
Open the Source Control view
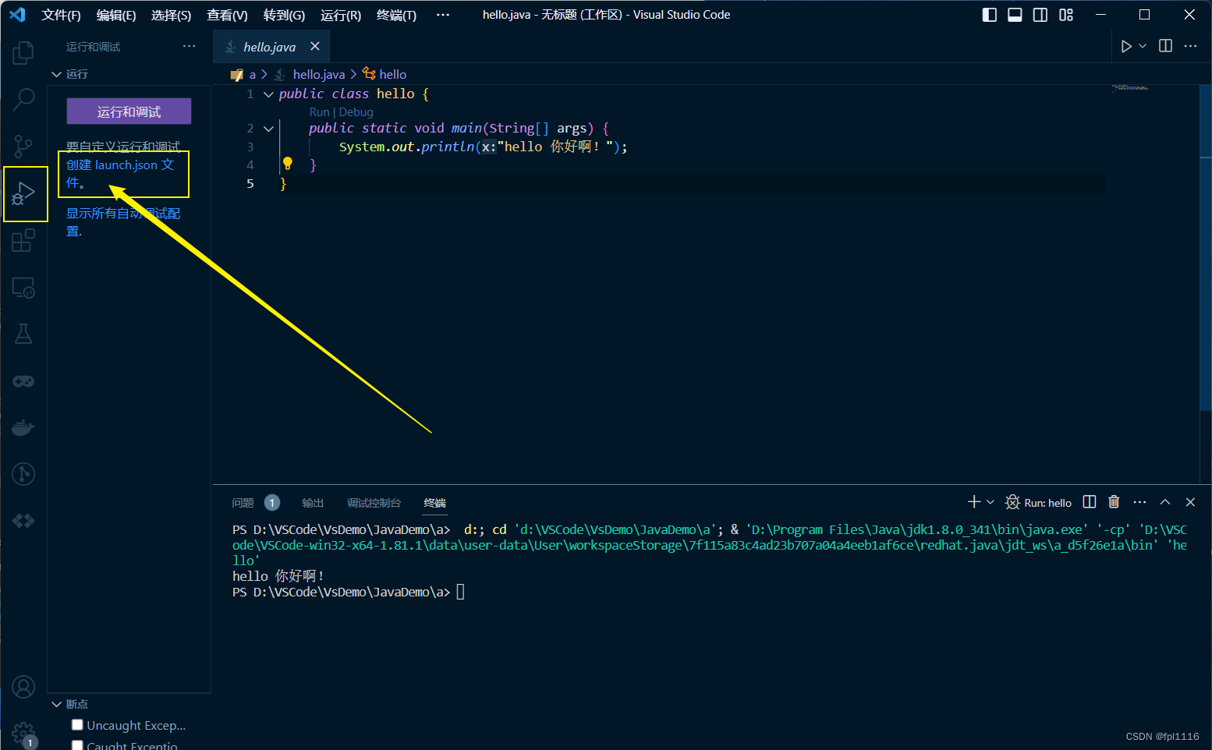(23, 146)
